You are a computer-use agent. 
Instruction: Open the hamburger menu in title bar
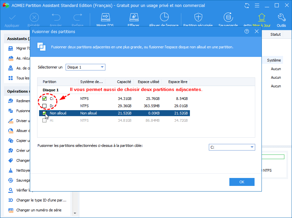[x=257, y=6]
